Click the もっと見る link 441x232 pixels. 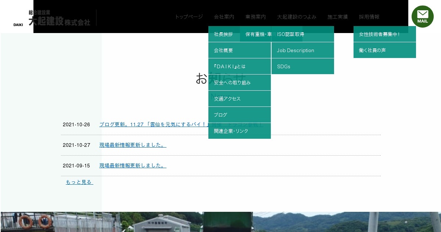tap(79, 182)
